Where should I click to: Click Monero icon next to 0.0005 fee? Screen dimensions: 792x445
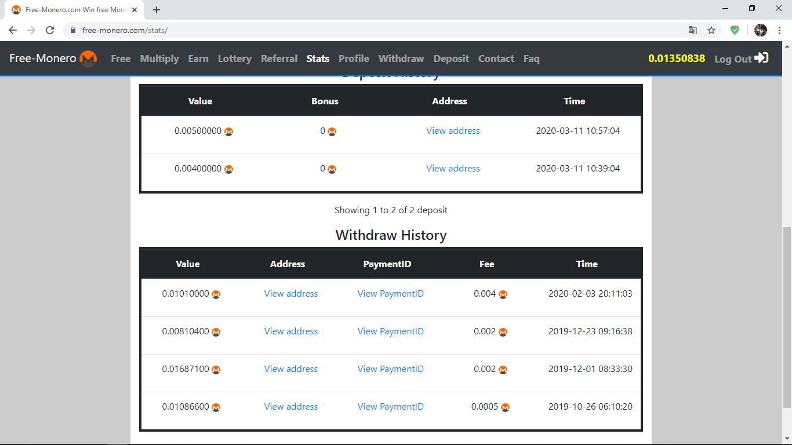[506, 407]
